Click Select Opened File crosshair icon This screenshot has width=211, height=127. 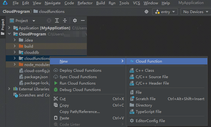click(x=49, y=20)
